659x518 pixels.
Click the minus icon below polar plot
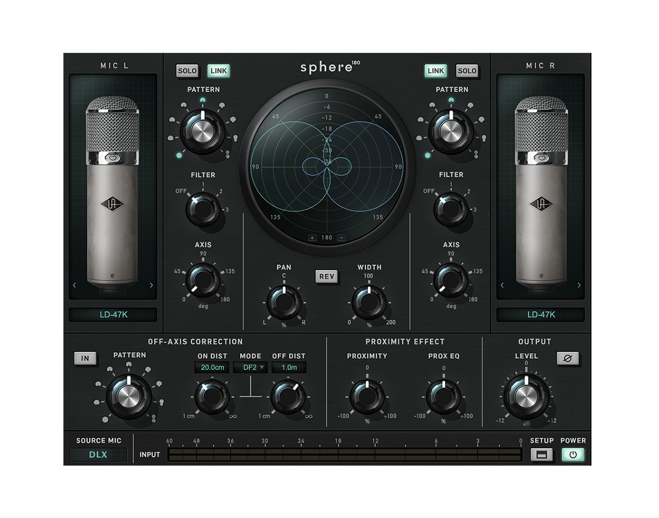click(x=341, y=238)
